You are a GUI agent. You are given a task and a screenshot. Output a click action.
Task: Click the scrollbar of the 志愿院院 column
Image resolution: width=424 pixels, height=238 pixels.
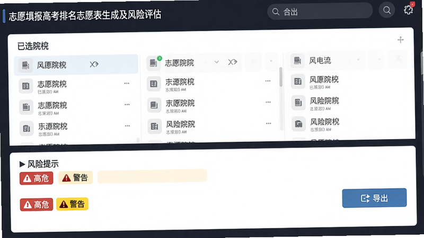[281, 77]
